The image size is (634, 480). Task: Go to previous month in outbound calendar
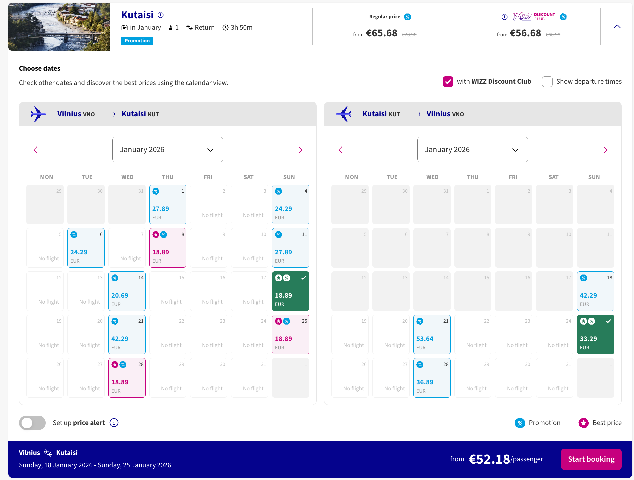[35, 150]
